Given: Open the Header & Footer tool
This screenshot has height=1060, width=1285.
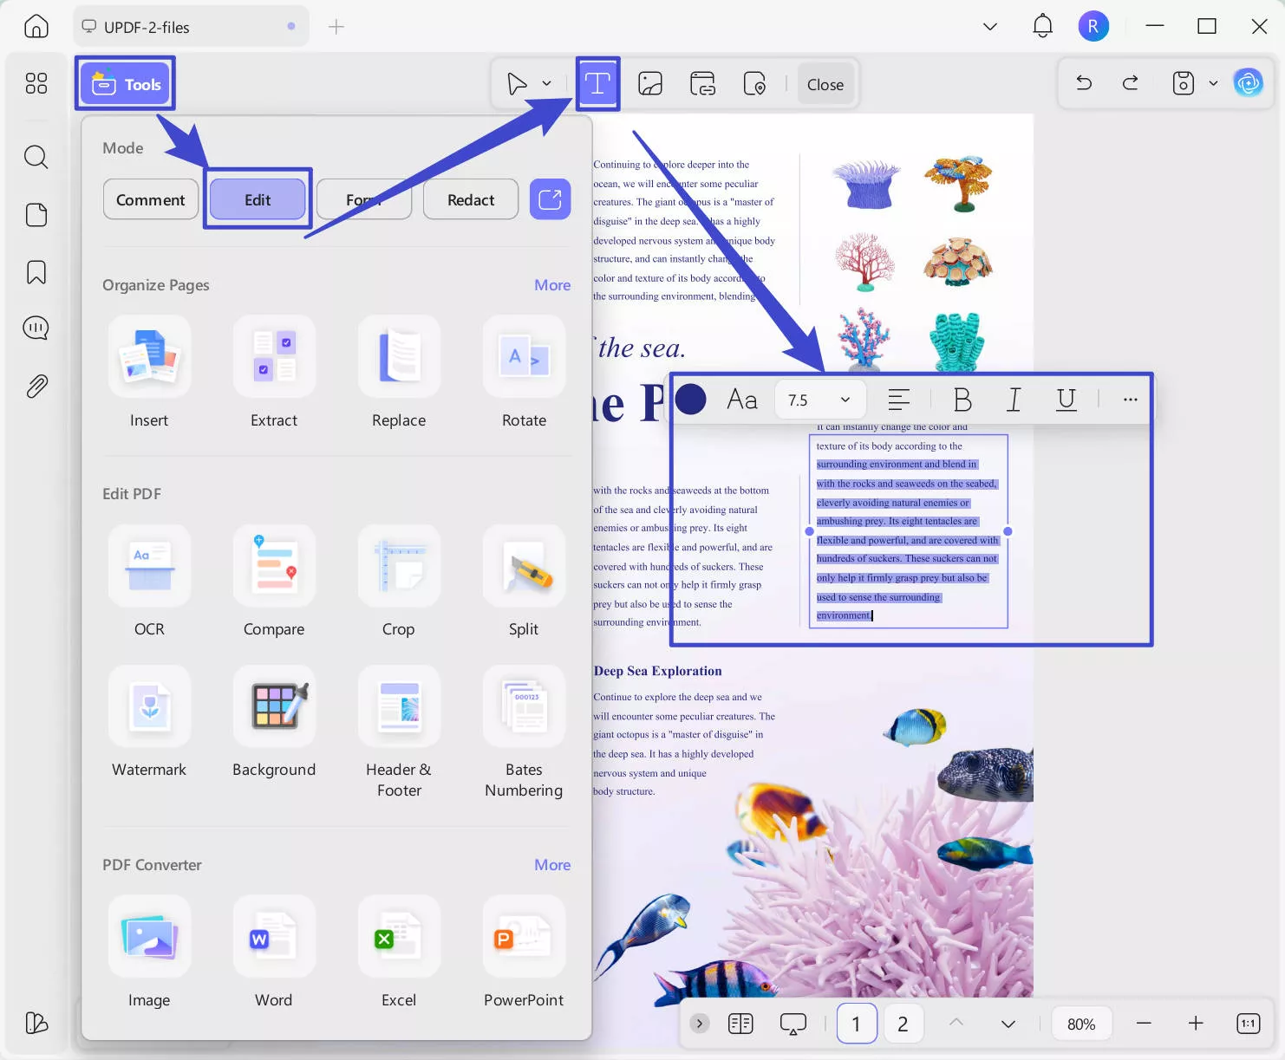Looking at the screenshot, I should [399, 732].
